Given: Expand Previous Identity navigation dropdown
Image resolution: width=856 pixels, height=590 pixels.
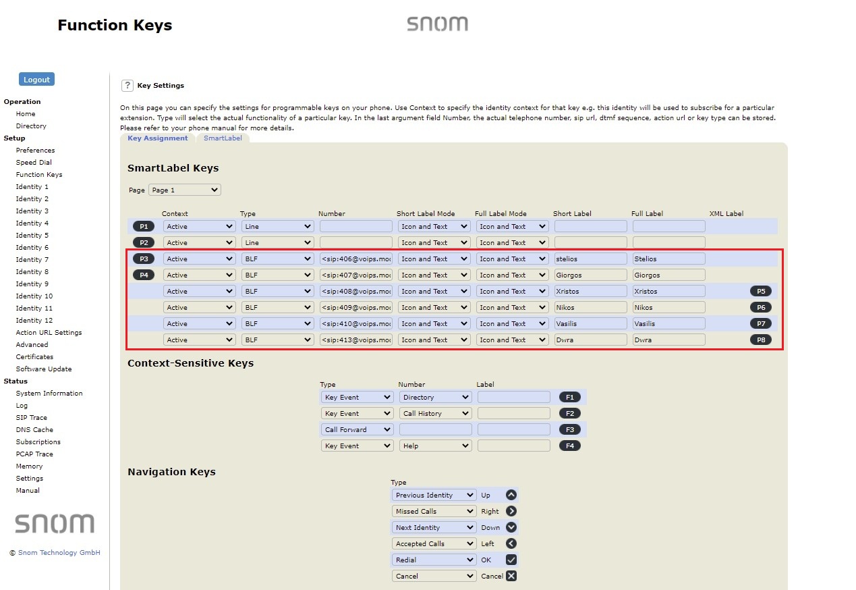Looking at the screenshot, I should pyautogui.click(x=434, y=495).
